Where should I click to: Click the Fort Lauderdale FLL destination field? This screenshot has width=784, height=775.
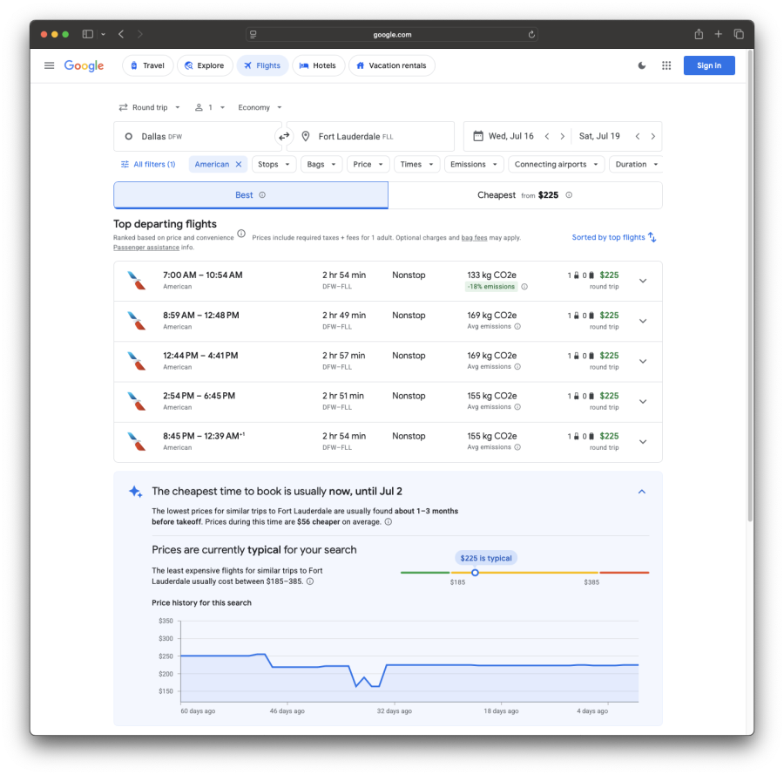pos(370,136)
